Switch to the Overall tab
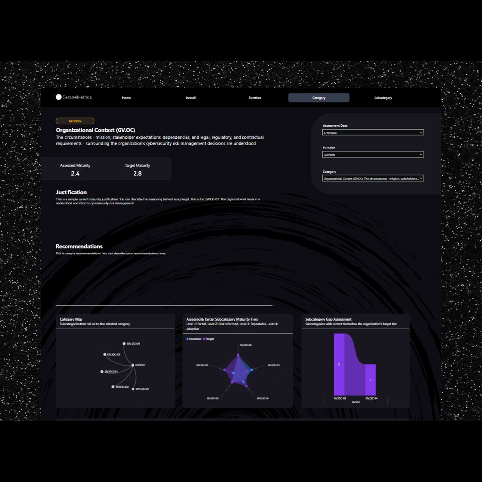 pyautogui.click(x=190, y=98)
